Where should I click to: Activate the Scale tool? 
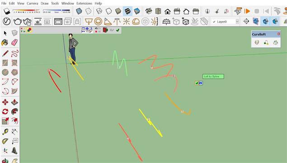click(5, 121)
